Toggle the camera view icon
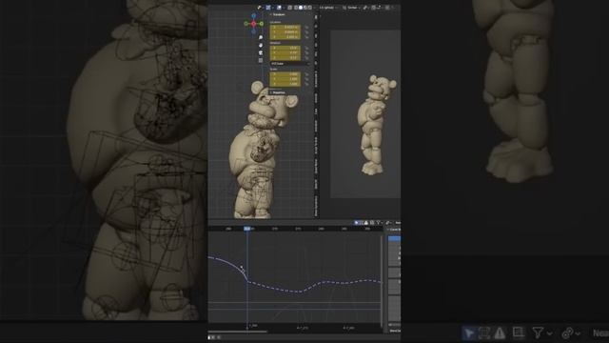 point(261,53)
